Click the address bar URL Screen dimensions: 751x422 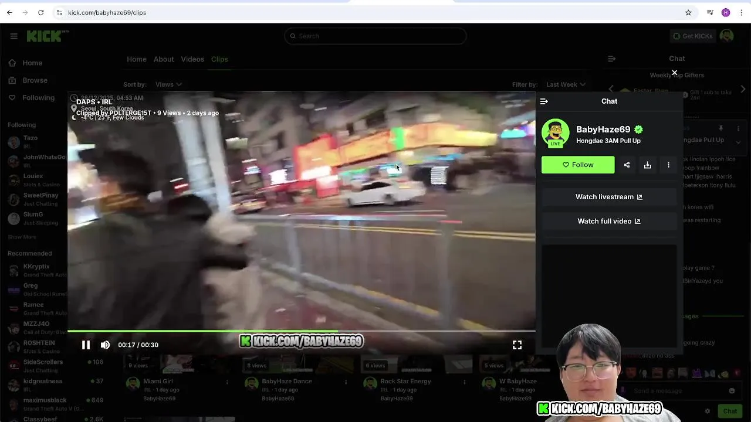point(107,12)
